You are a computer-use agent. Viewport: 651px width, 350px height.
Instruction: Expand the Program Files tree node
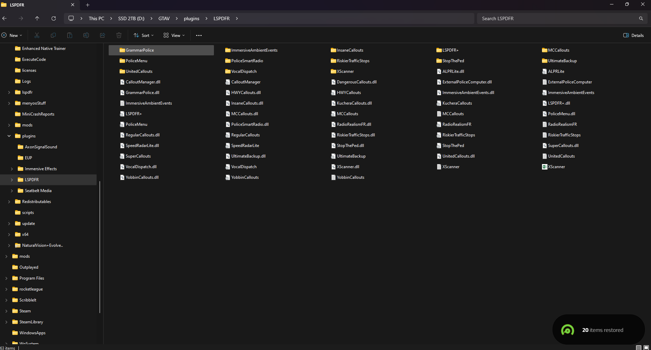pyautogui.click(x=6, y=278)
